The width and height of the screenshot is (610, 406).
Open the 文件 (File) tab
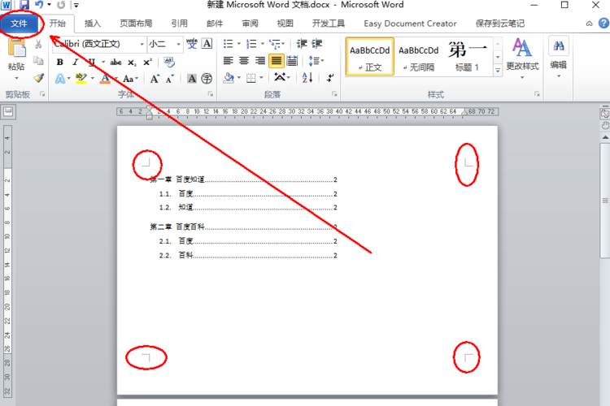coord(19,24)
